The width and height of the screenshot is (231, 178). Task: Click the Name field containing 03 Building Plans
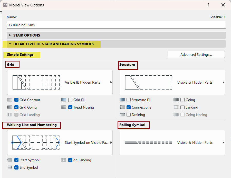pyautogui.click(x=116, y=25)
